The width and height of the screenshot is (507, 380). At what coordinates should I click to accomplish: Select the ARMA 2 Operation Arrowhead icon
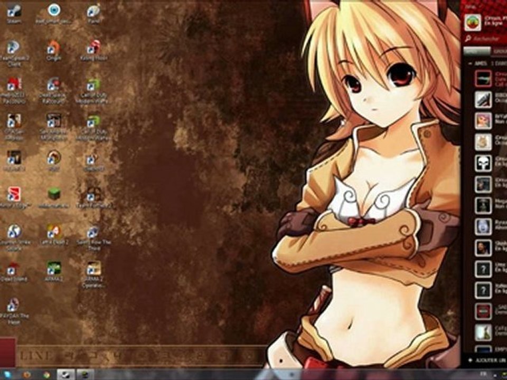pyautogui.click(x=93, y=274)
